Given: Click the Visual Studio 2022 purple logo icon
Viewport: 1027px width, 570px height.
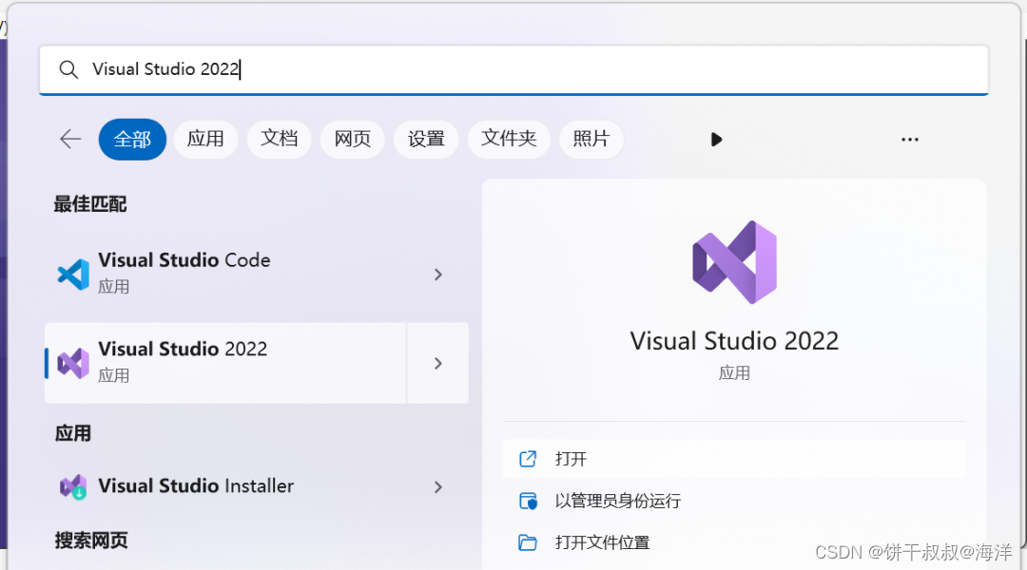Looking at the screenshot, I should tap(72, 361).
